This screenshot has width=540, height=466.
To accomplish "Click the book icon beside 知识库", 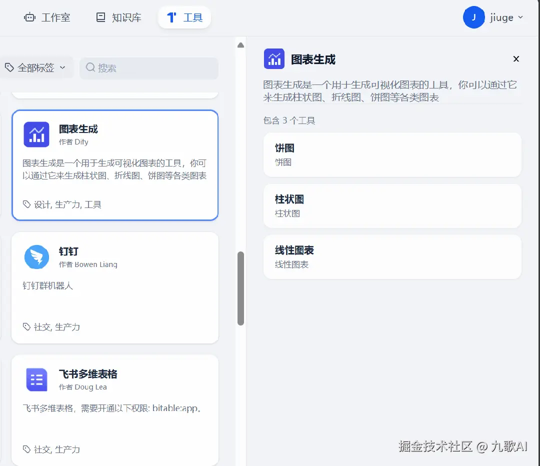I will [x=100, y=17].
